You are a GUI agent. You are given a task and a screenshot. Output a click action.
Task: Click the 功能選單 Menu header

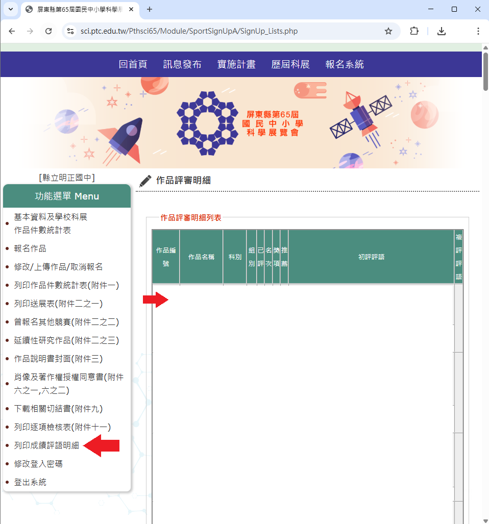[67, 196]
